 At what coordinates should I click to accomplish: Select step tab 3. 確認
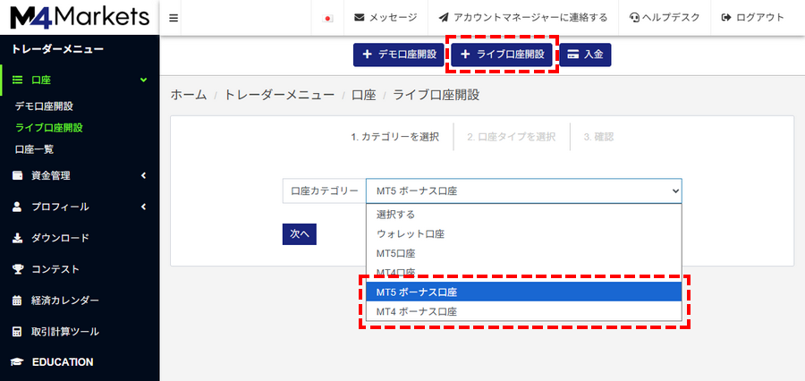(x=598, y=137)
